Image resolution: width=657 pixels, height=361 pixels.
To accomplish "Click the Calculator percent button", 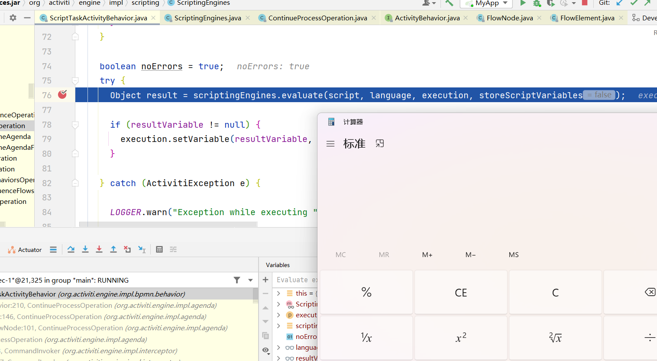I will pos(366,293).
